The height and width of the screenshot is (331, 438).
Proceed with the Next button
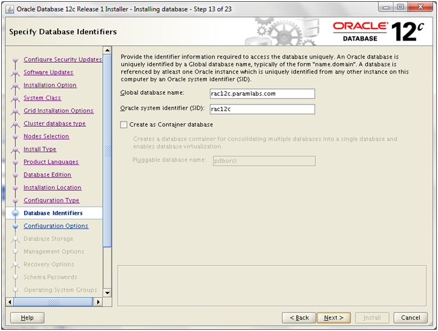click(333, 318)
